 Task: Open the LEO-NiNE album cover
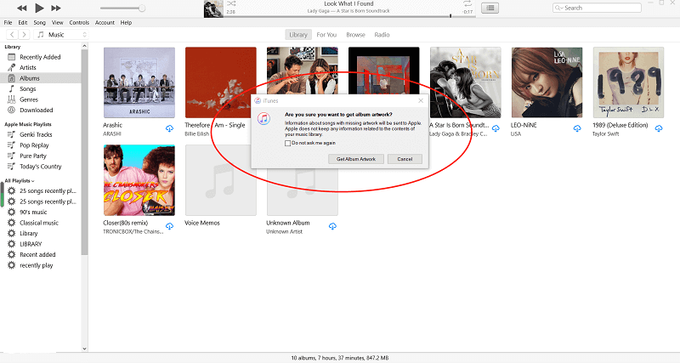(x=547, y=82)
